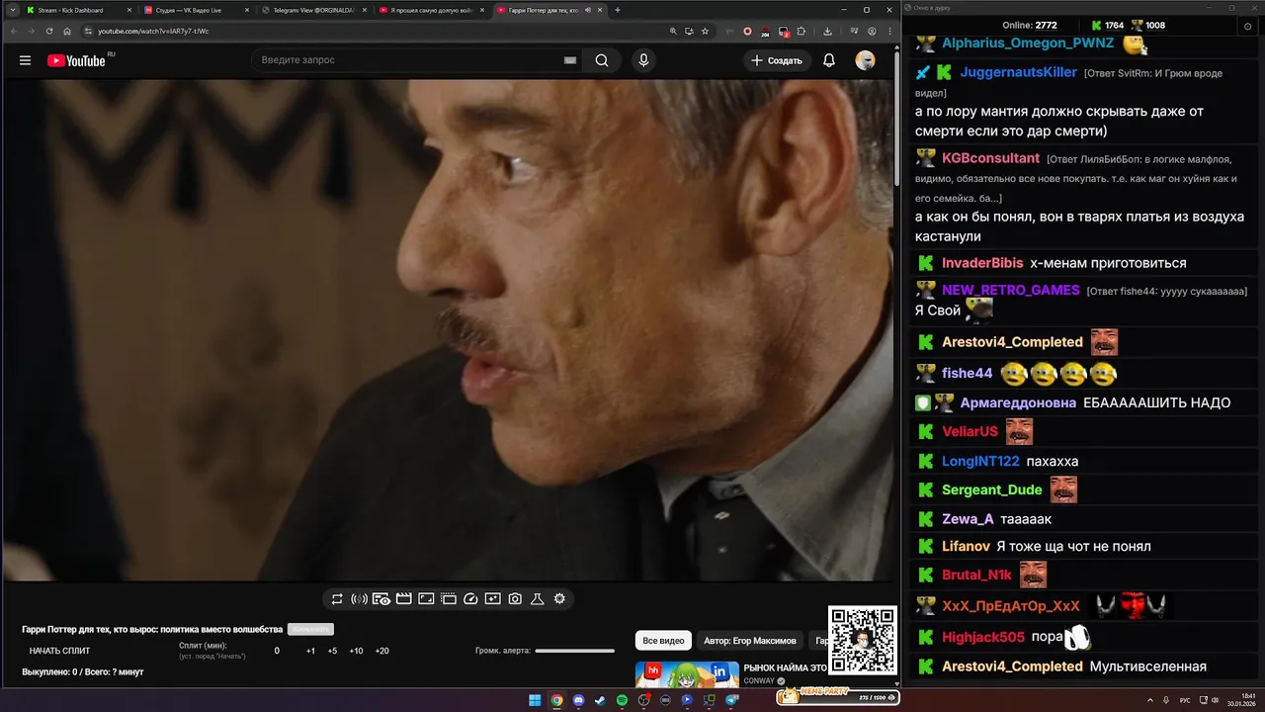The width and height of the screenshot is (1265, 712).
Task: Click the video filters plus-screen icon
Action: pyautogui.click(x=493, y=599)
